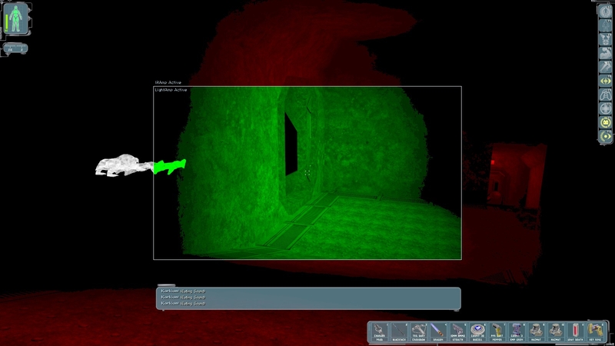The width and height of the screenshot is (615, 346).
Task: Toggle the active yellow eye vision augmentation
Action: tap(605, 137)
